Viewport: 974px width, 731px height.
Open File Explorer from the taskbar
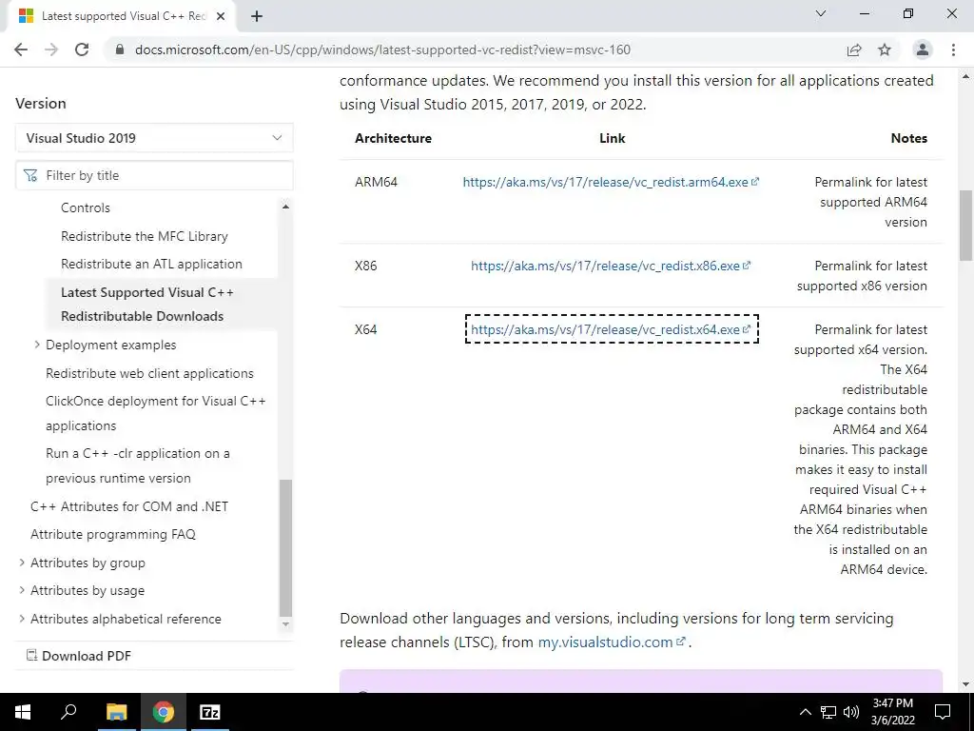pos(116,712)
